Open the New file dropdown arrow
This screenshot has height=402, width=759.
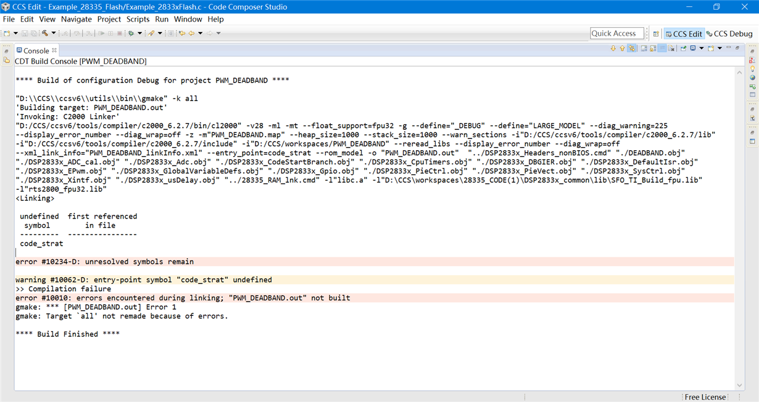pos(15,33)
